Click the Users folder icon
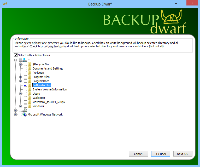200x167 pixels. tap(30, 94)
